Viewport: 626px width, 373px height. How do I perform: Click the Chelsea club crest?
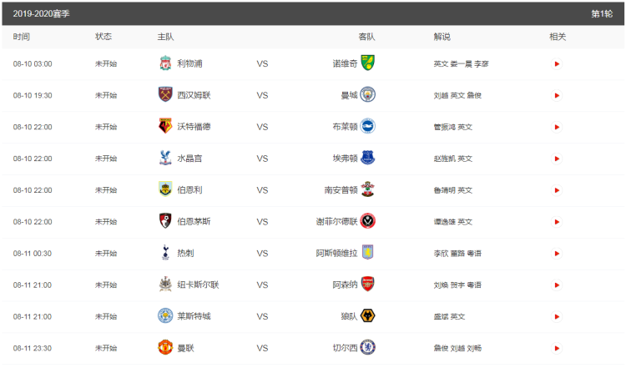click(x=367, y=348)
